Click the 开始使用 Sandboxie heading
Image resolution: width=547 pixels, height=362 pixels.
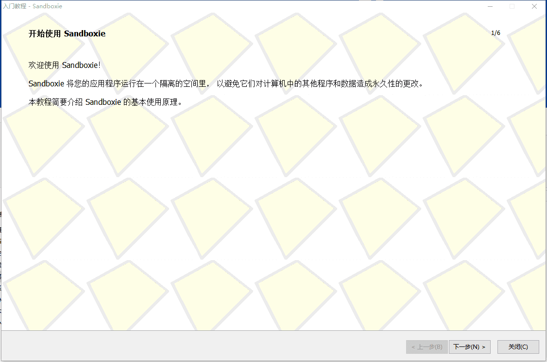coord(67,34)
